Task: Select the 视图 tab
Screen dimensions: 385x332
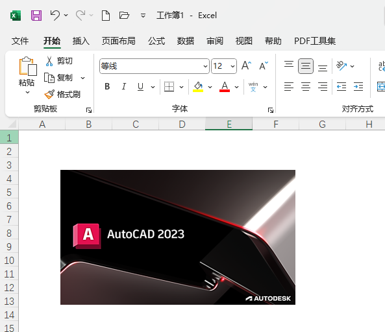Action: pyautogui.click(x=244, y=41)
